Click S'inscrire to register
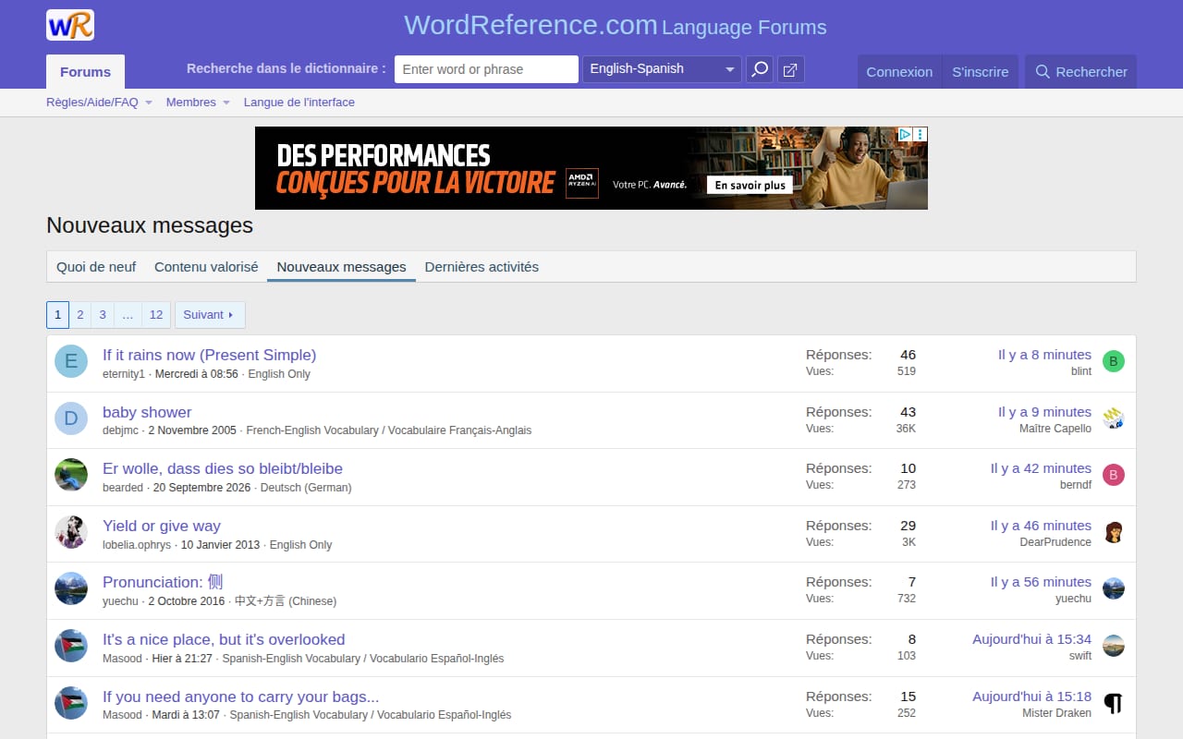This screenshot has height=739, width=1183. click(981, 72)
